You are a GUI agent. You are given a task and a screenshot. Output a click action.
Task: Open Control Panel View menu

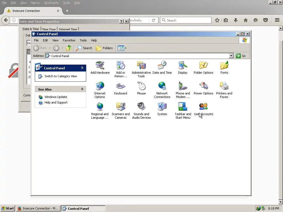coord(55,40)
